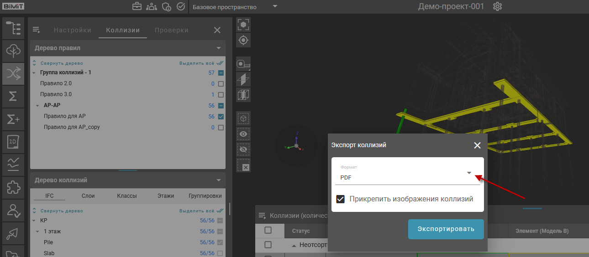Check the box for Правило 3.0
This screenshot has height=257, width=589.
pos(221,95)
